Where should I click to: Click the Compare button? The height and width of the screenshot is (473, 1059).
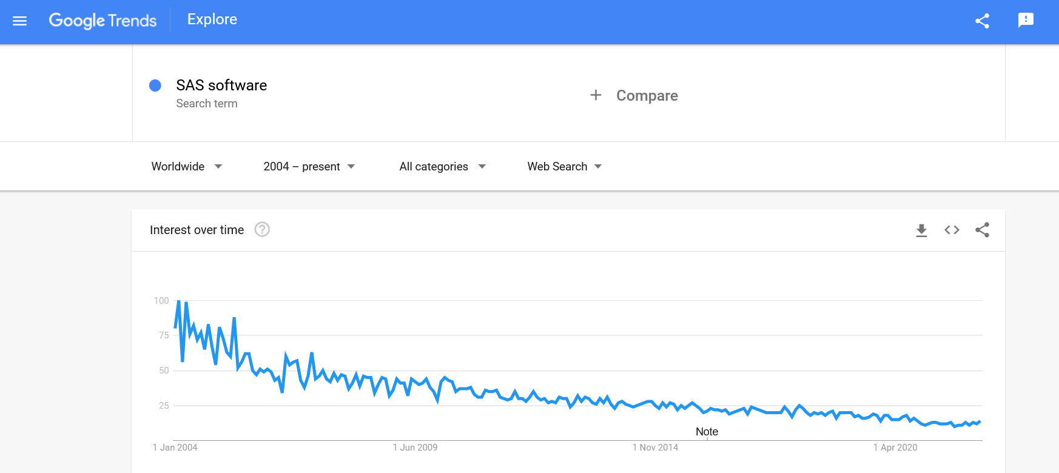point(647,95)
